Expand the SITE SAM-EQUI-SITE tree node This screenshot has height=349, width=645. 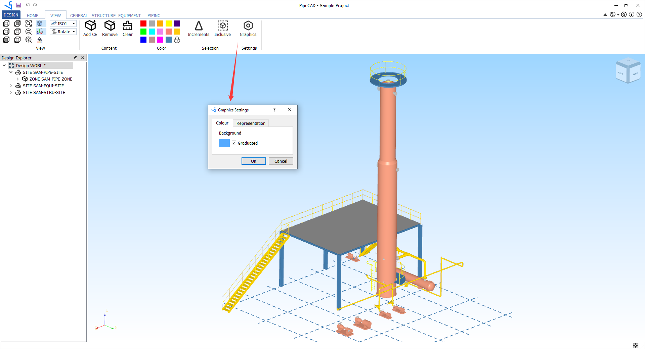tap(11, 86)
